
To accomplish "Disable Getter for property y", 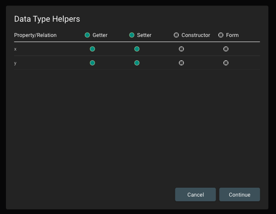I will tap(92, 63).
